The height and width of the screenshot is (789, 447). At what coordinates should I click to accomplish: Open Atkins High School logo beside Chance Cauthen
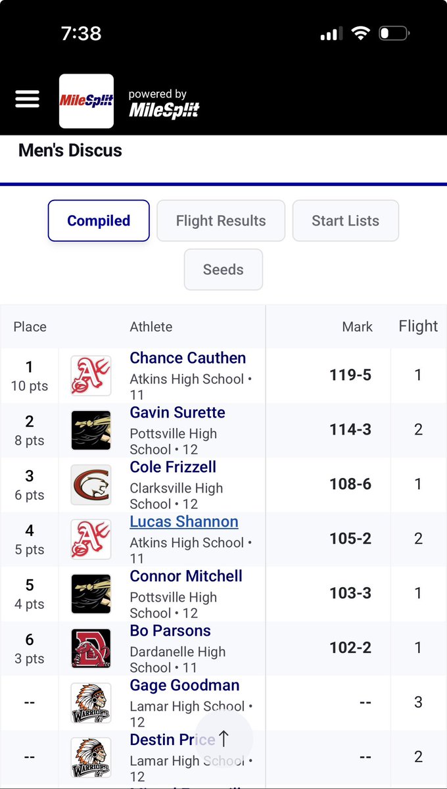pos(91,375)
